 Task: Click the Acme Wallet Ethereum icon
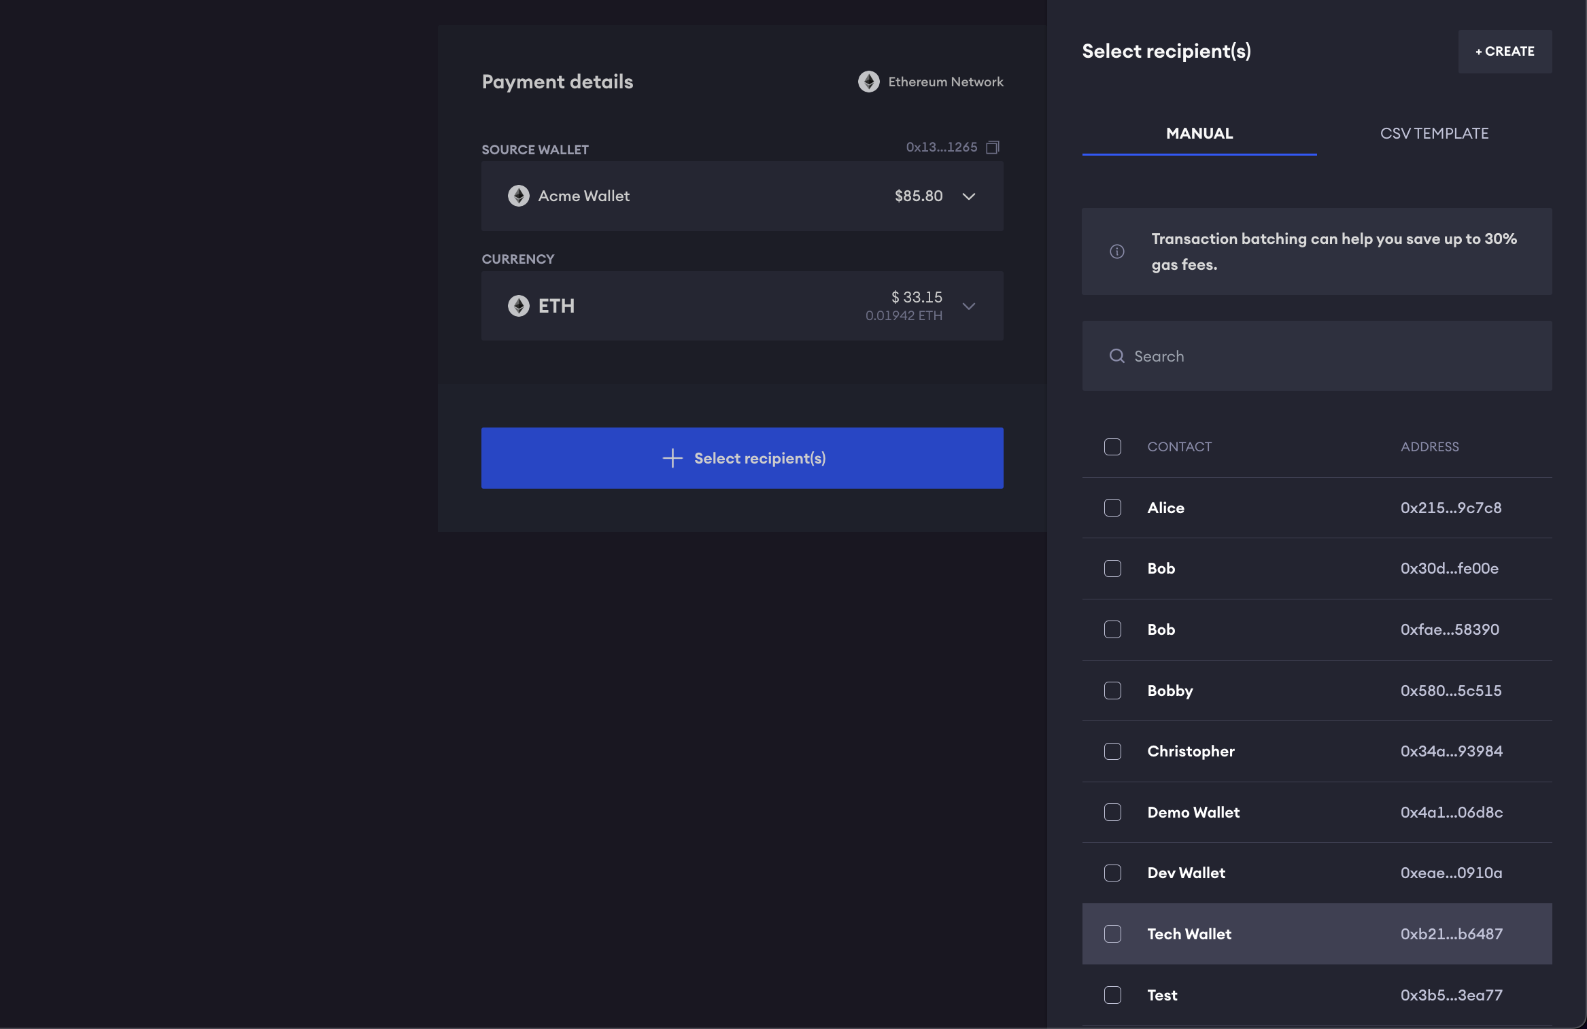pyautogui.click(x=518, y=196)
